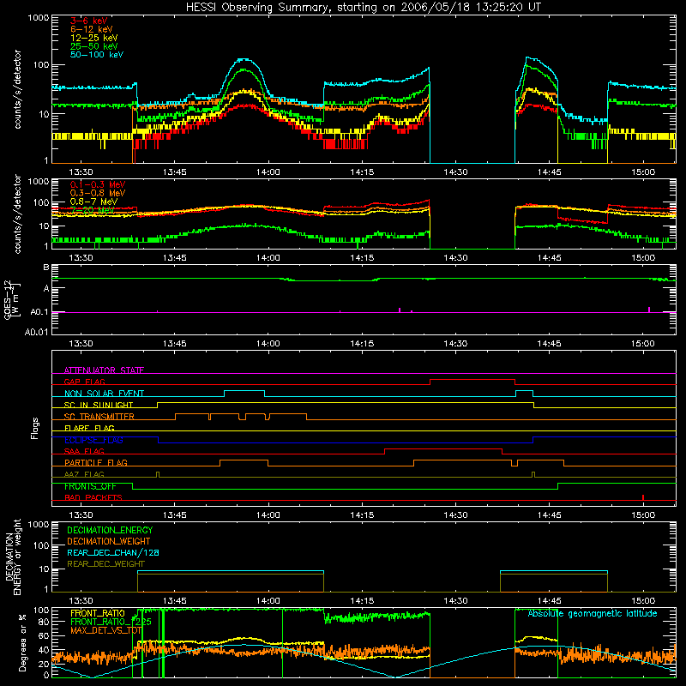
Task: Click the A0.1 tick label on GOES axis
Action: click(39, 312)
